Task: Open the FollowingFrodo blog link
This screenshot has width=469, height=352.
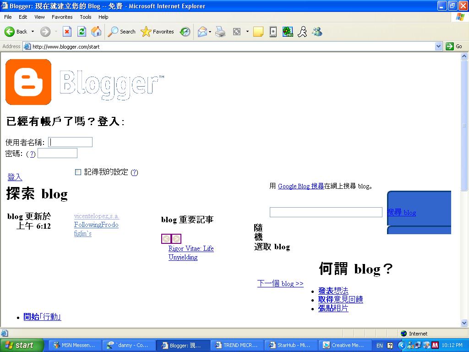Action: (x=96, y=225)
